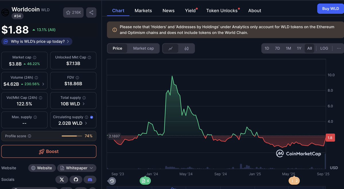Click the 2.1897 starting price label
This screenshot has height=189, width=344.
coord(114,136)
